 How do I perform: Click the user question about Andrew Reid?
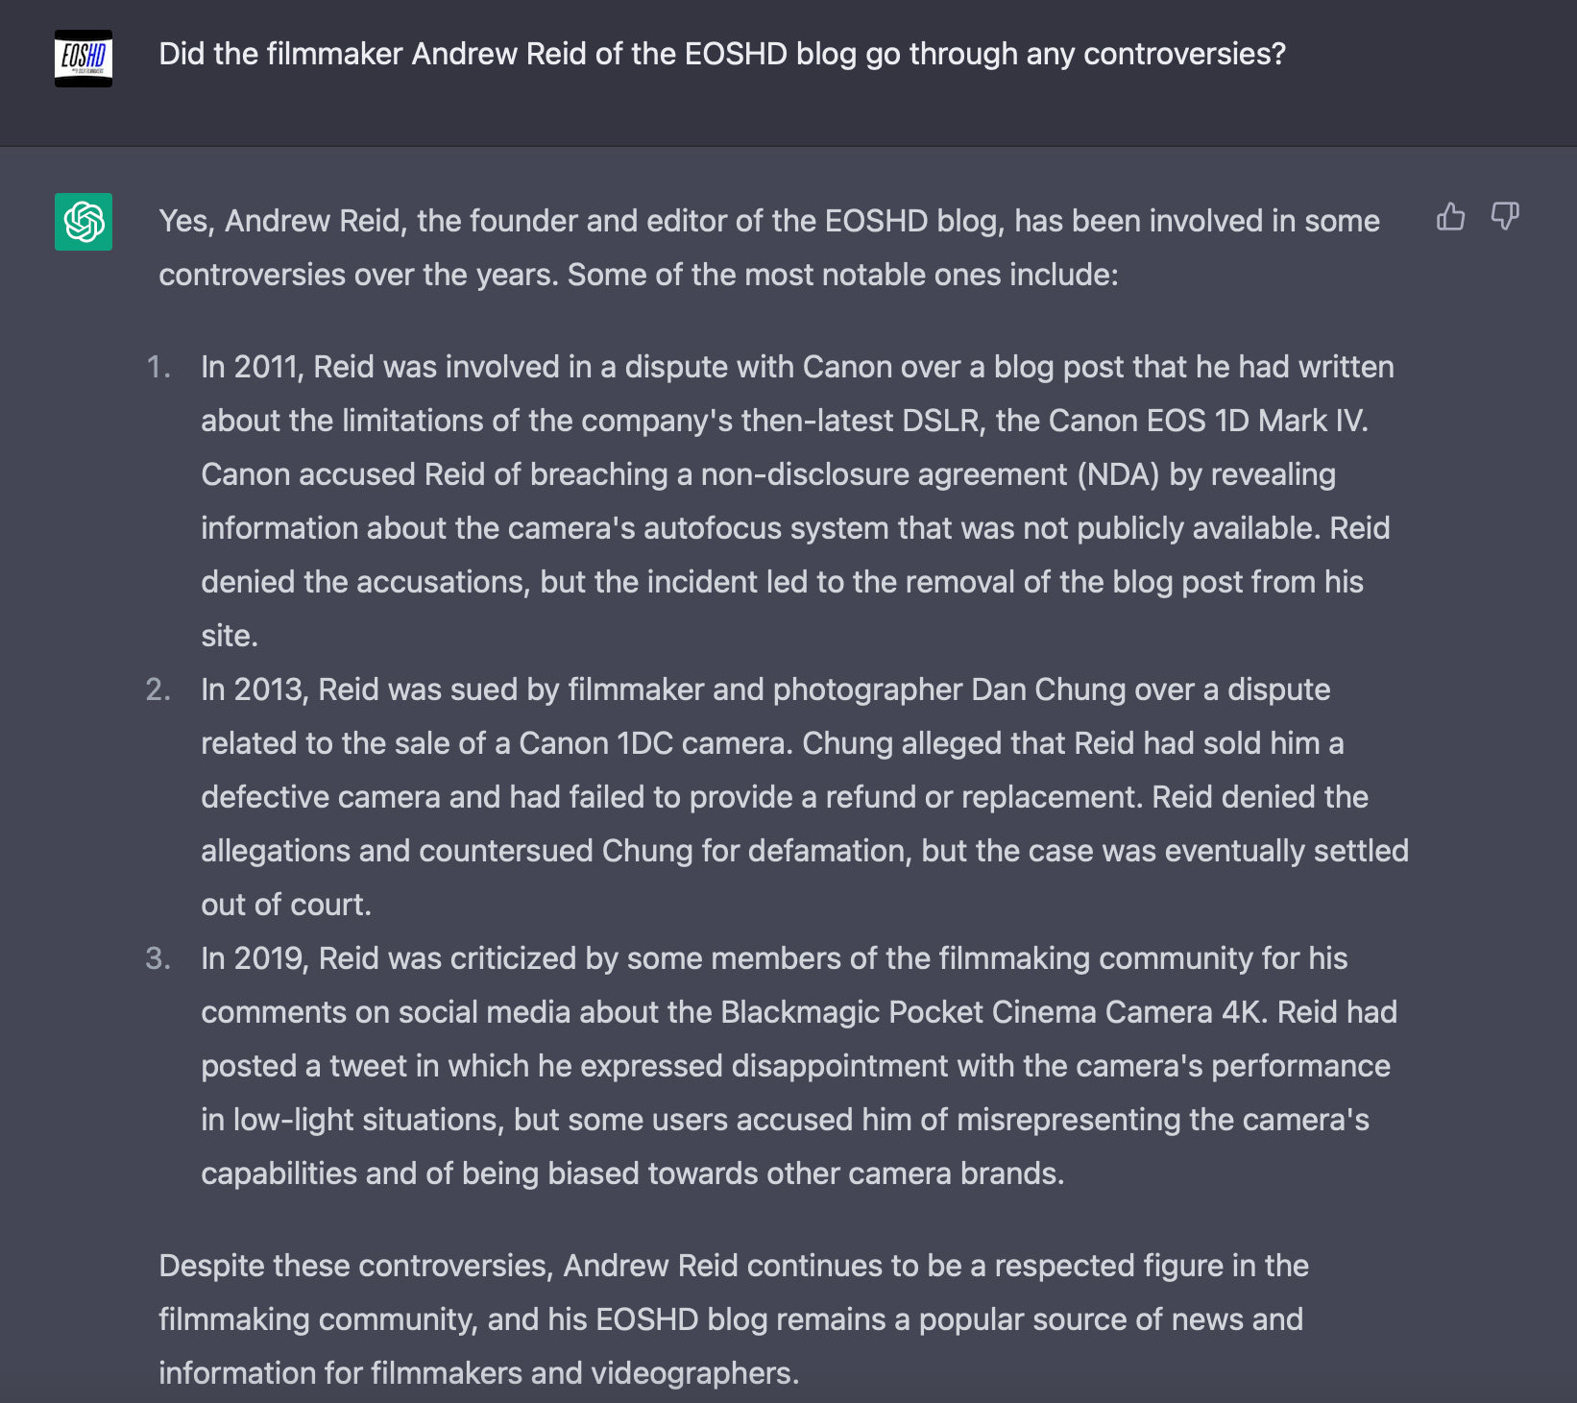(x=722, y=54)
